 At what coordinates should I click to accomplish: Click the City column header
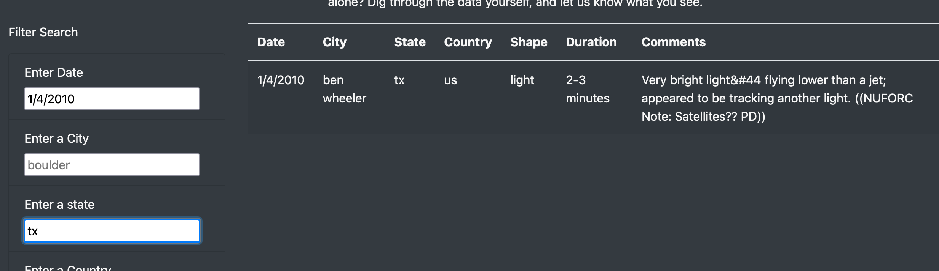[335, 42]
